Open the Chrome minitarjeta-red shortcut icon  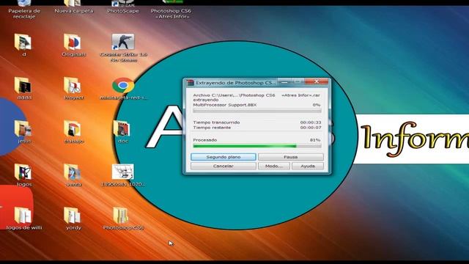pos(123,86)
